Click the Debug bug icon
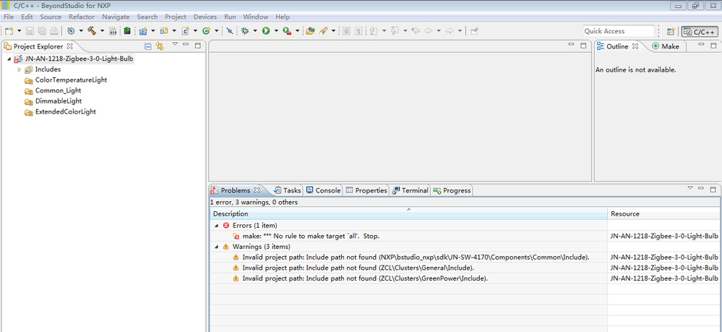The image size is (722, 332). coord(245,31)
